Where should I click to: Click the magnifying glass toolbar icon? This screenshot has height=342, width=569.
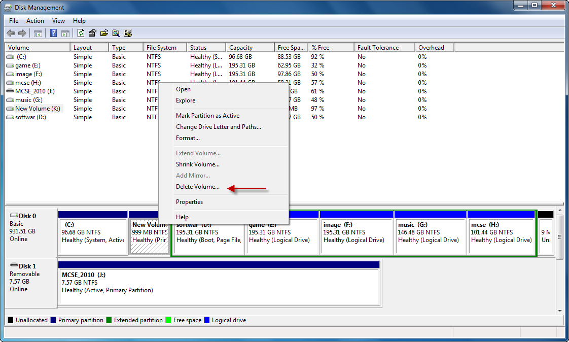tap(116, 33)
